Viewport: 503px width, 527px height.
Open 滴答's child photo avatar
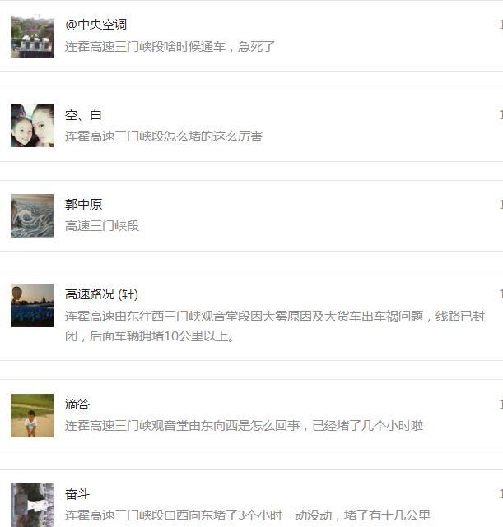(x=32, y=416)
